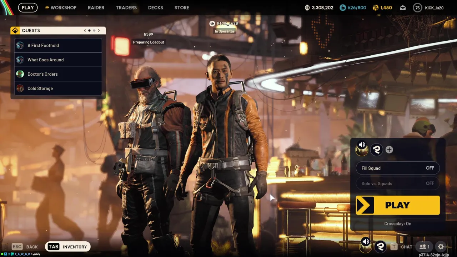This screenshot has height=257, width=457.
Task: Open the WORKSHOP tab
Action: (x=61, y=7)
